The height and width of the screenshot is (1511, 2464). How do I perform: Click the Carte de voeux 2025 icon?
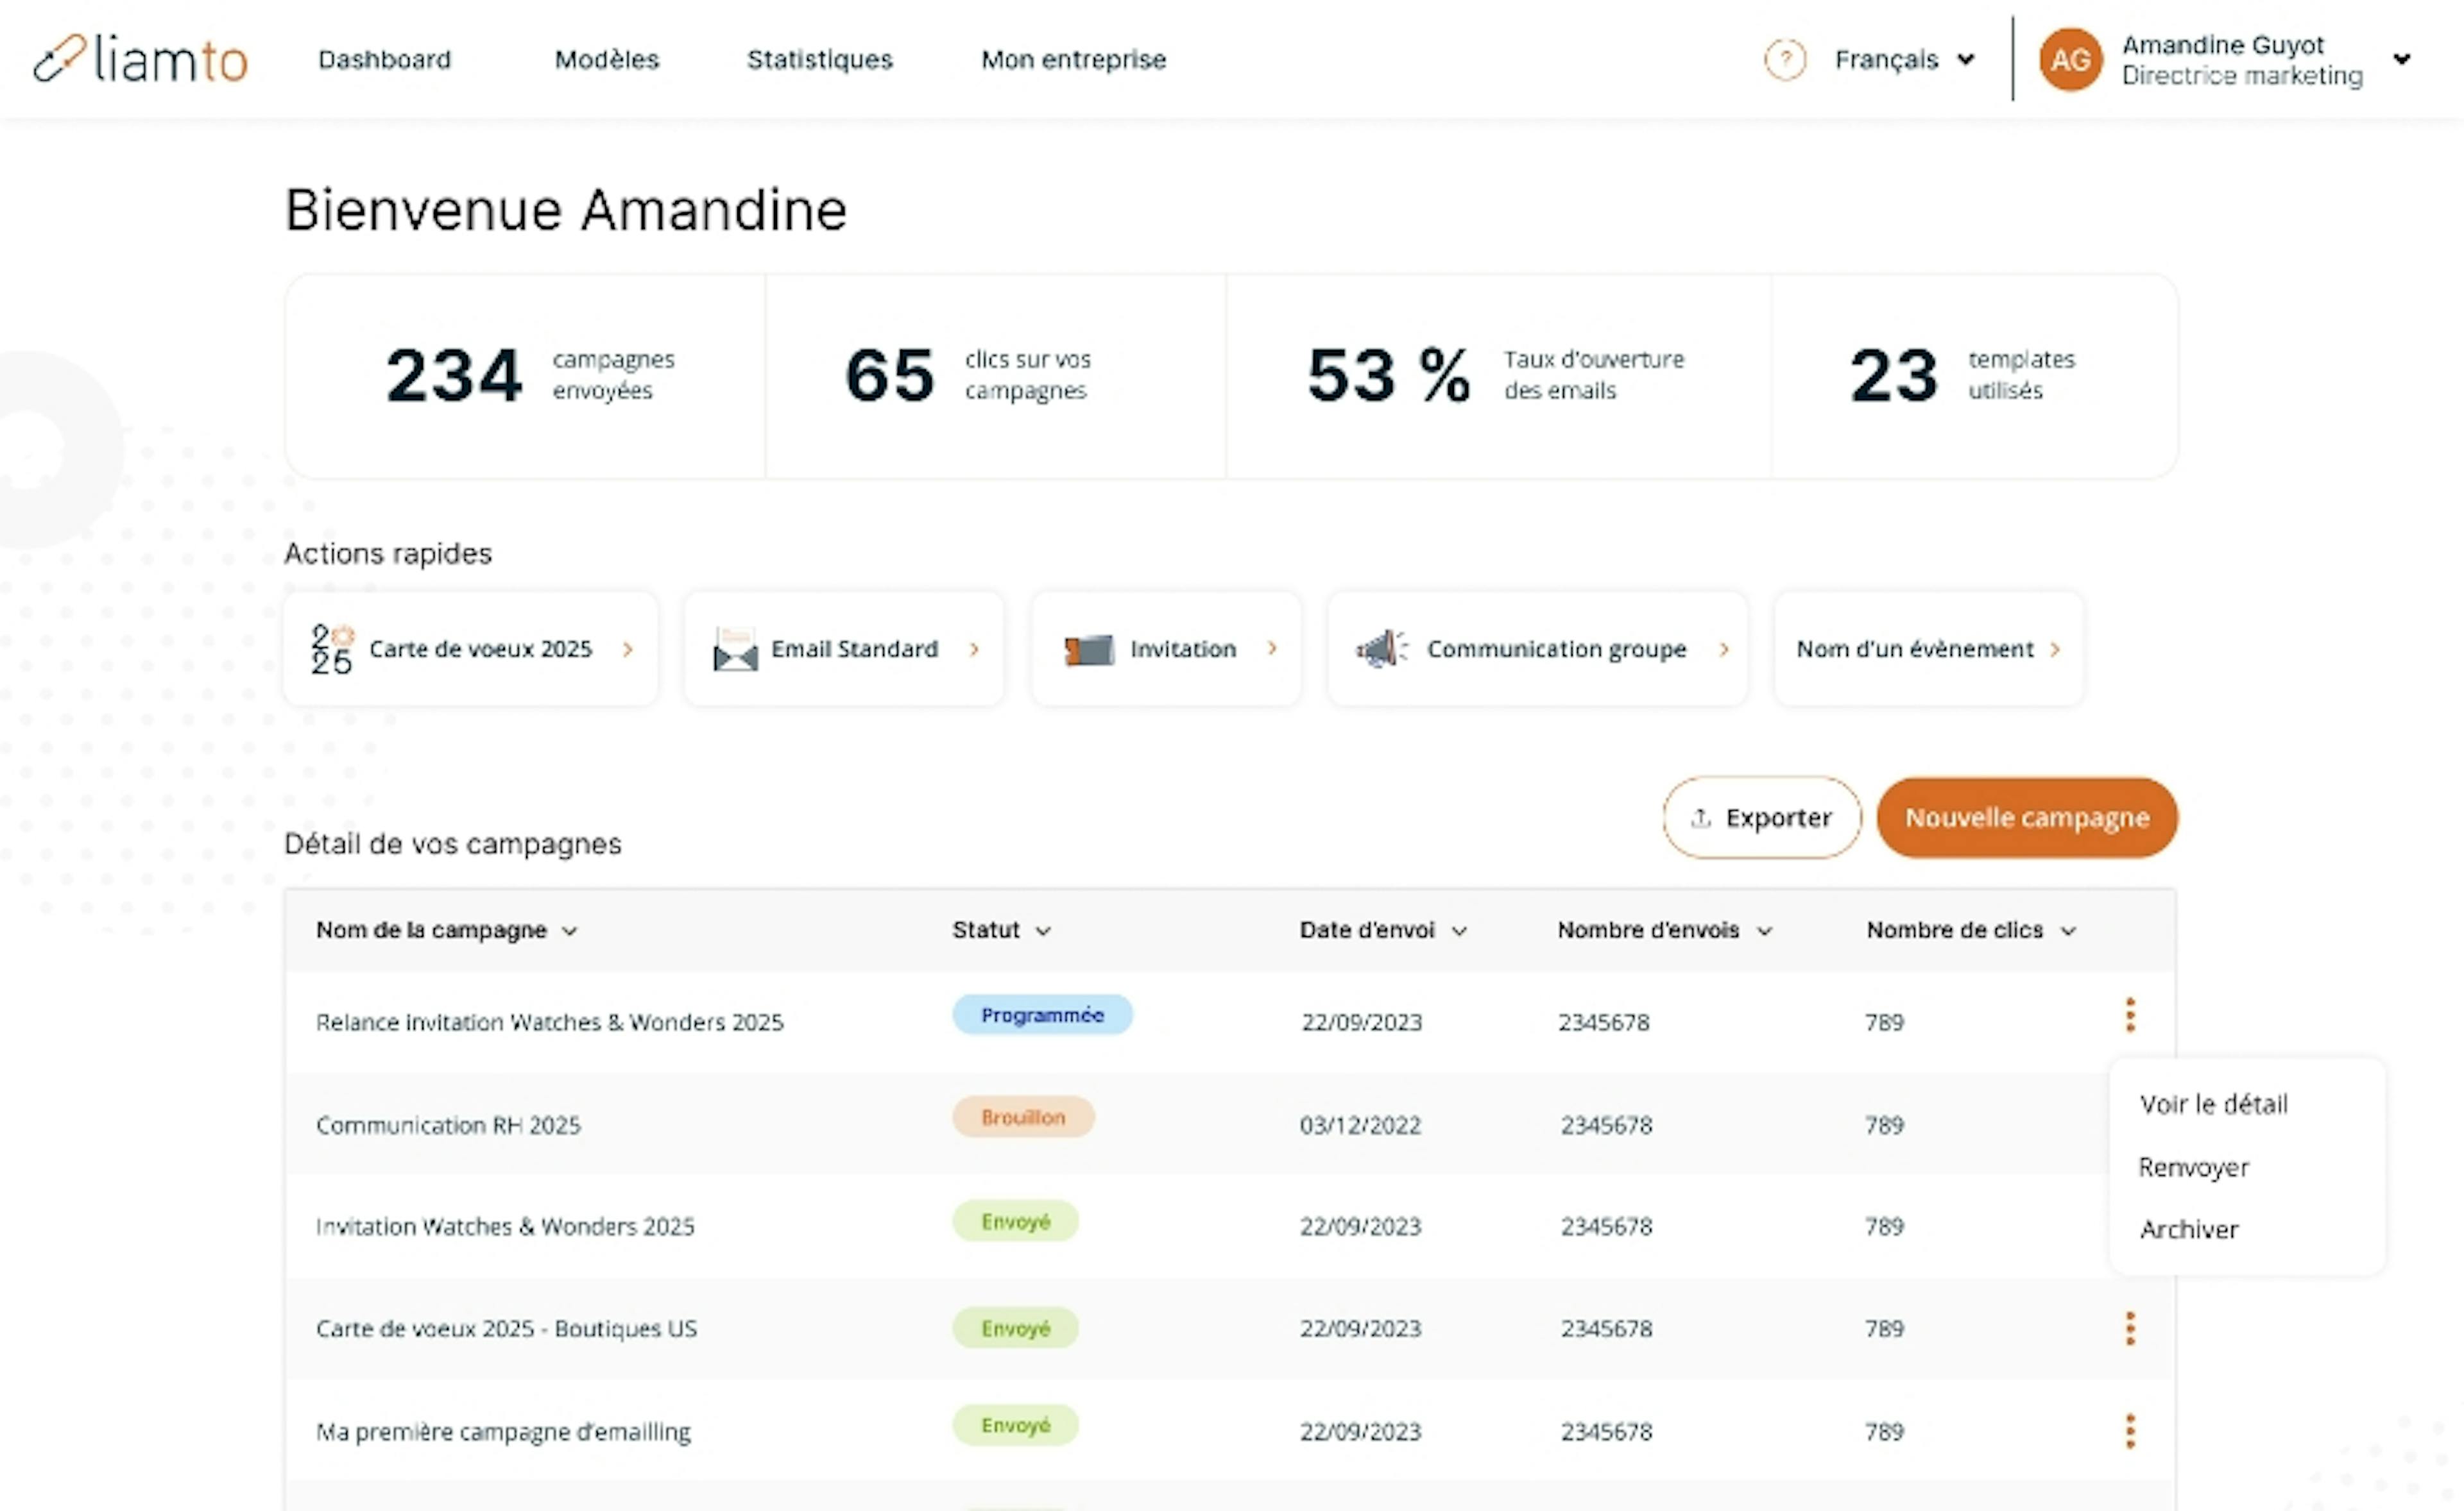332,650
